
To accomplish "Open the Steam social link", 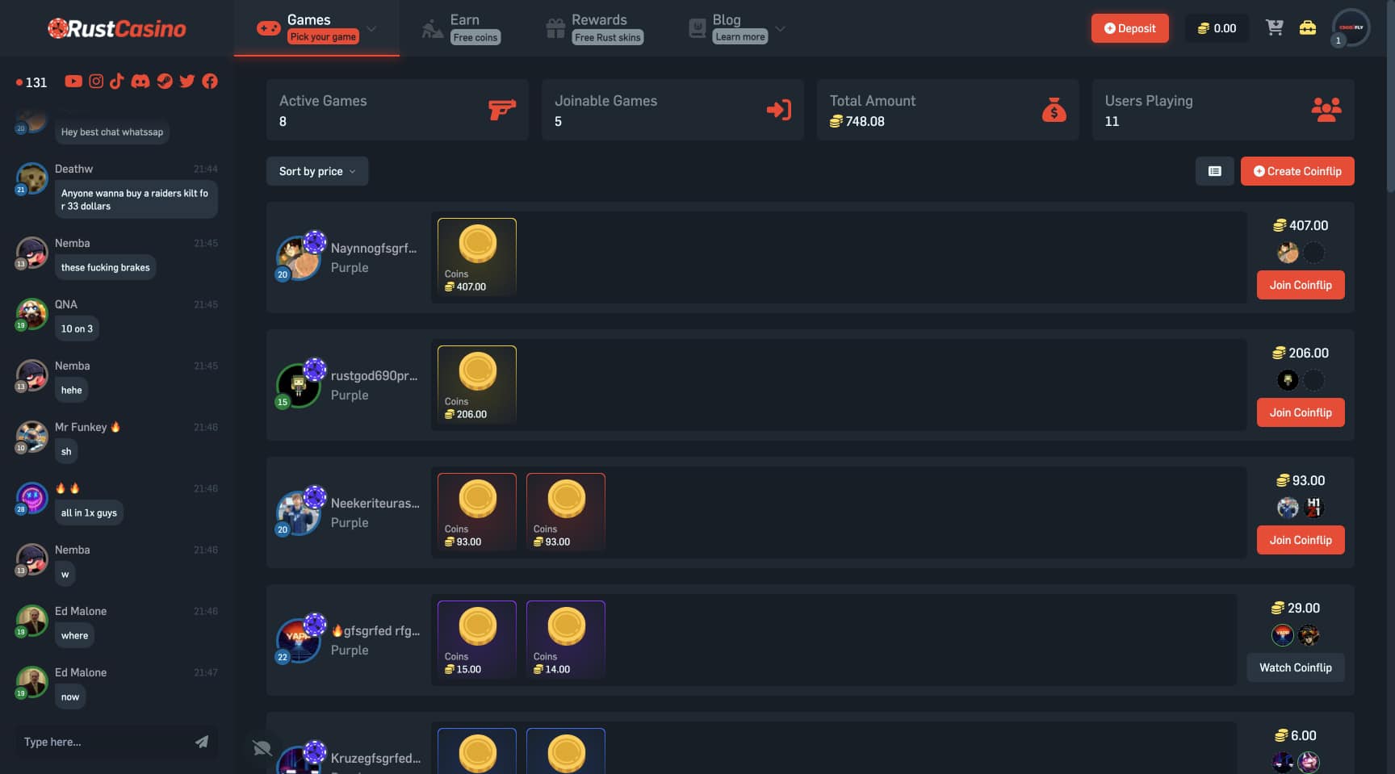I will pos(165,82).
